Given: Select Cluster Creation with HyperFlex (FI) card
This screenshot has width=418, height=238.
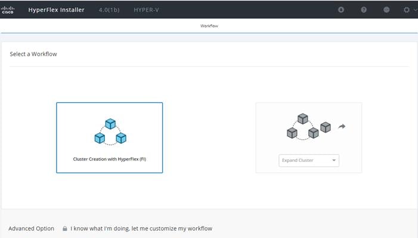Looking at the screenshot, I should [110, 138].
